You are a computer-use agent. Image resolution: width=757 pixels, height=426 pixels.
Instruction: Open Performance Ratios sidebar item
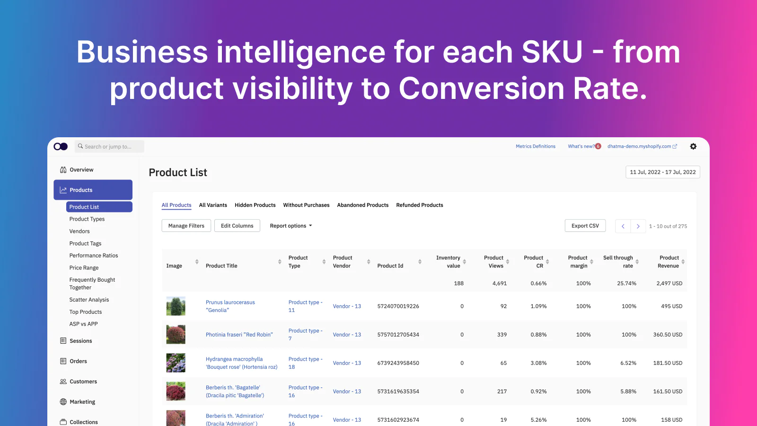(94, 256)
